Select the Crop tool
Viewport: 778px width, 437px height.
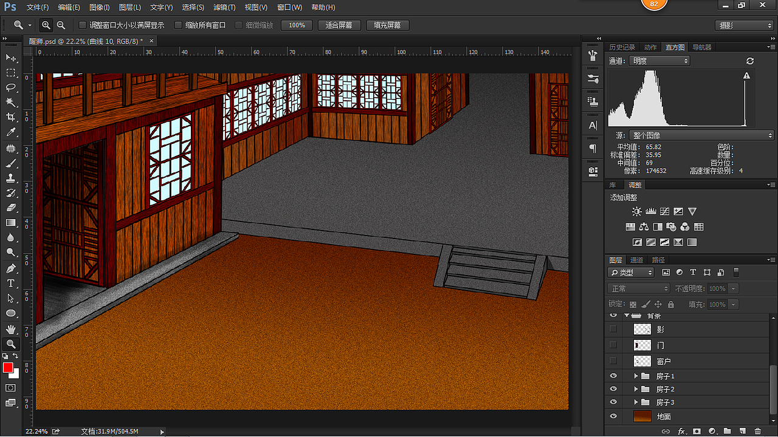click(x=11, y=117)
